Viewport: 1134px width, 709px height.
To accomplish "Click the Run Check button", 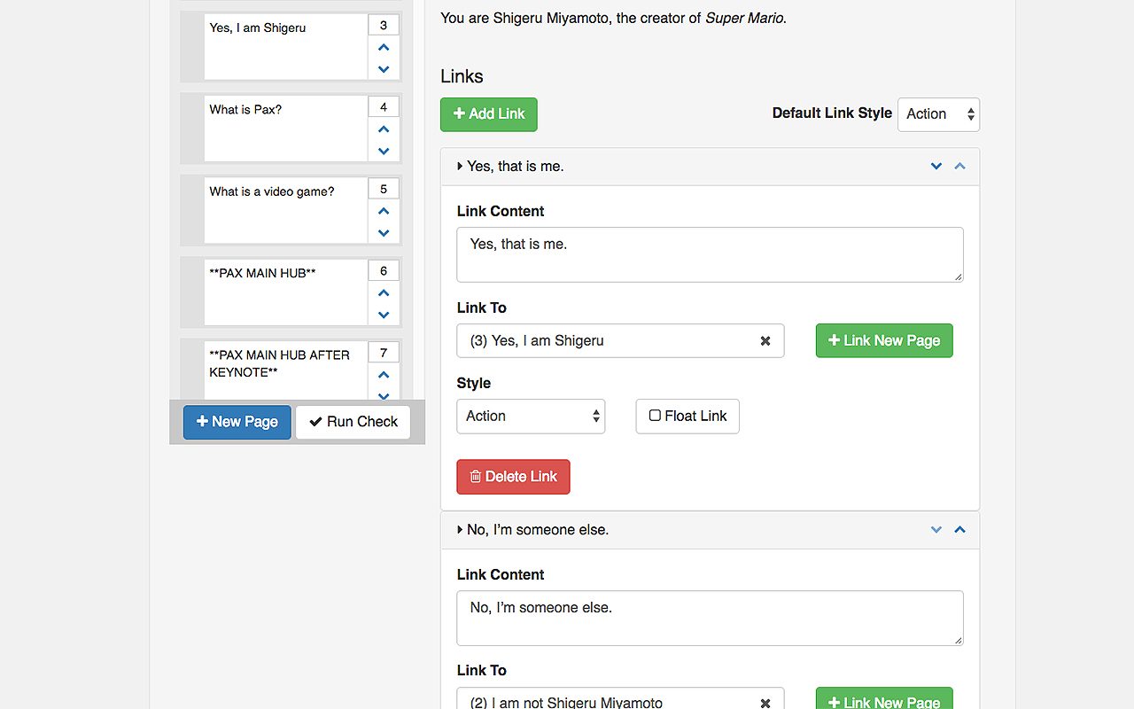I will coord(353,422).
